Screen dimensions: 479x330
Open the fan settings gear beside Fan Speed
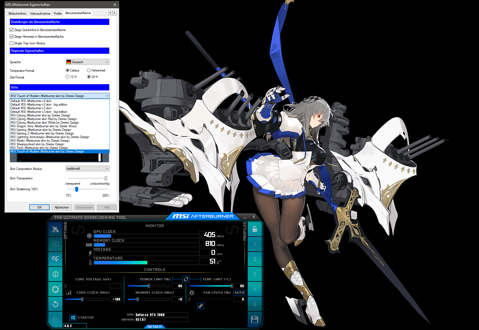[192, 293]
